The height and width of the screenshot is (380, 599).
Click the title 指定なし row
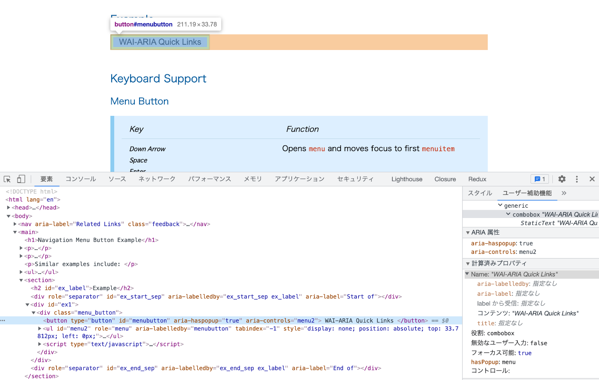[x=500, y=323]
